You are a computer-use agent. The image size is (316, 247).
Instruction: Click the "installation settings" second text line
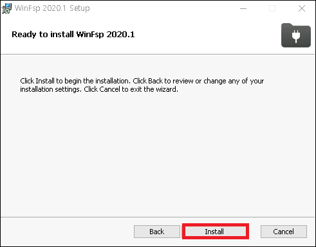[x=99, y=89]
